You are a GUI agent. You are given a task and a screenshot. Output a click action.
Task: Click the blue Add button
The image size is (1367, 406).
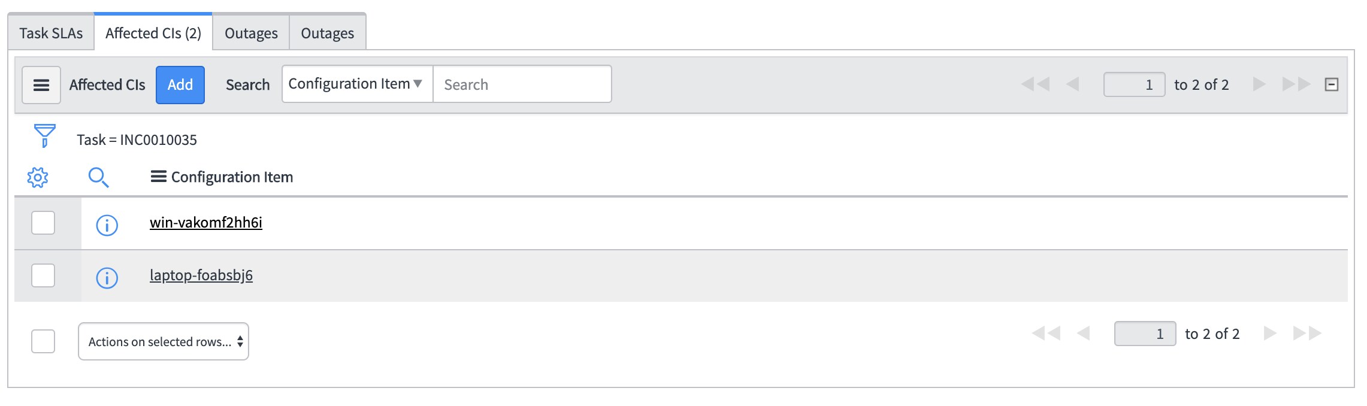180,85
